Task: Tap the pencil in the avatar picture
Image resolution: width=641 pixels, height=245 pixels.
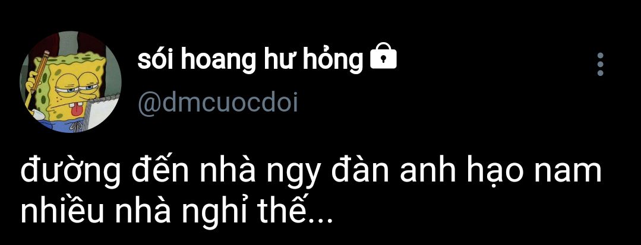Action: tap(39, 69)
